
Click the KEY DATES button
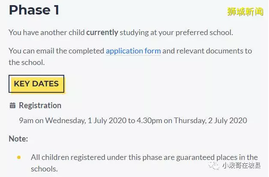(x=36, y=84)
